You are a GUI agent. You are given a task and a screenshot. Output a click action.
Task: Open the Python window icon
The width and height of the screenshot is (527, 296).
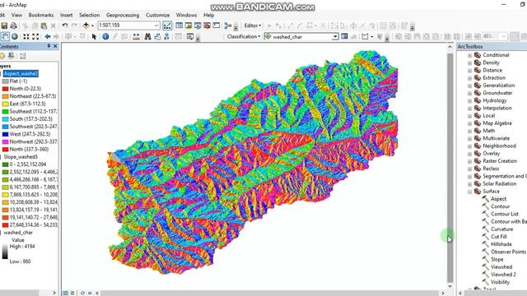[x=216, y=25]
